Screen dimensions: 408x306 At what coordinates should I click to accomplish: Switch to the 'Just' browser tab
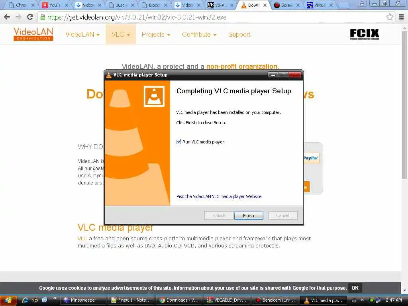click(120, 5)
